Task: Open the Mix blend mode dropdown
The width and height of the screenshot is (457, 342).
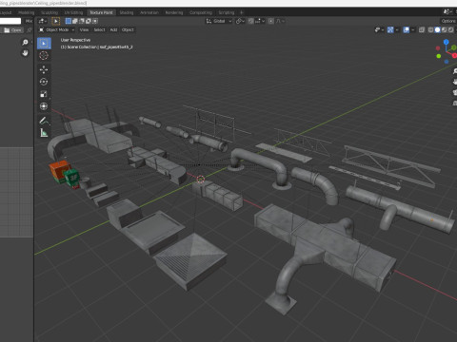Action: tap(29, 21)
